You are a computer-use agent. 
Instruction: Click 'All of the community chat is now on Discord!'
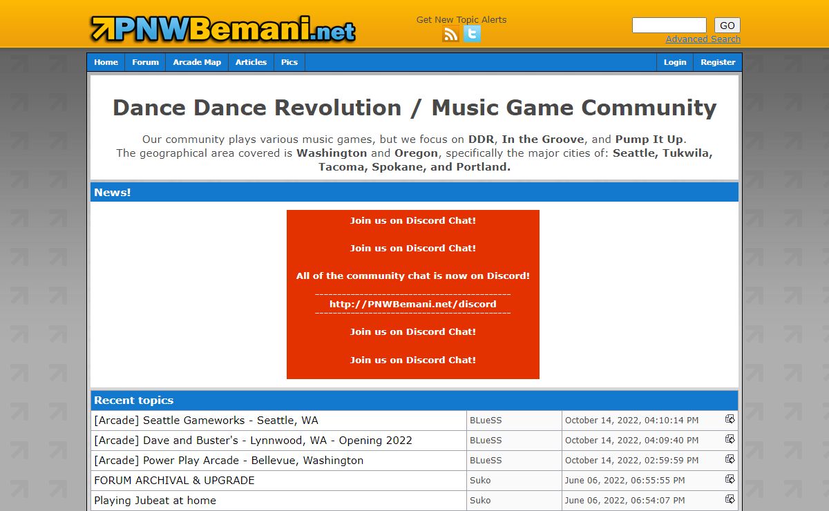click(413, 276)
